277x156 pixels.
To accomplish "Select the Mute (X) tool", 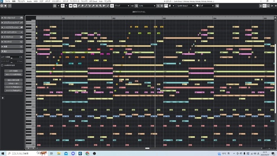I will click(97, 6).
